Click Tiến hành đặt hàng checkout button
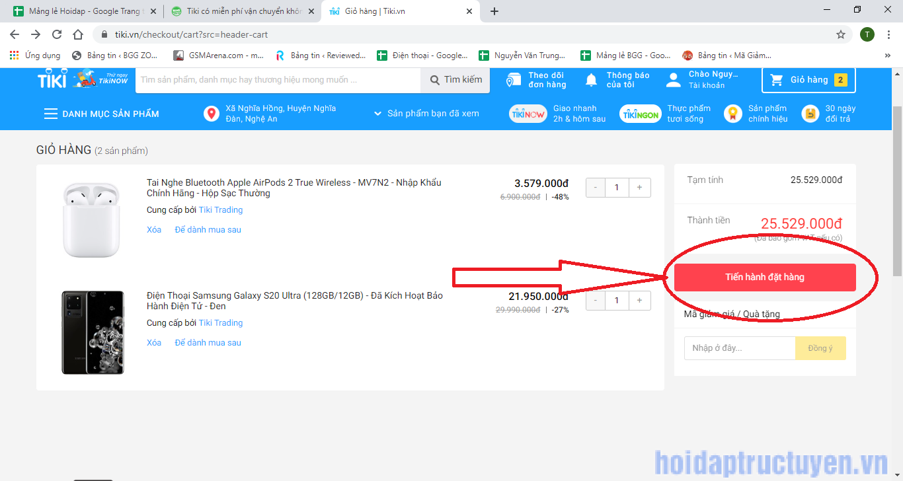 (x=765, y=277)
